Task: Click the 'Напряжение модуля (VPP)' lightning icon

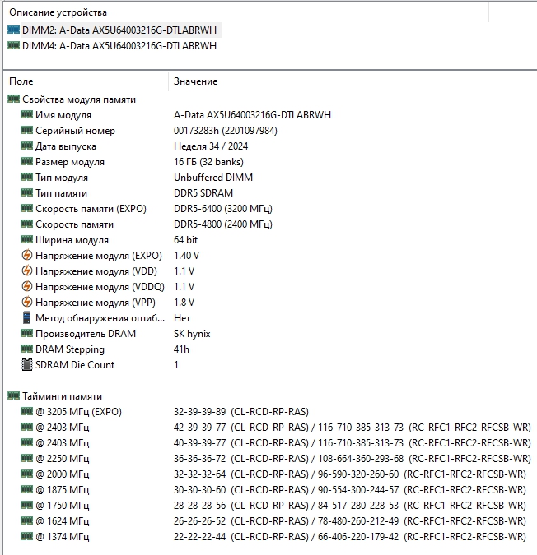Action: pos(26,302)
